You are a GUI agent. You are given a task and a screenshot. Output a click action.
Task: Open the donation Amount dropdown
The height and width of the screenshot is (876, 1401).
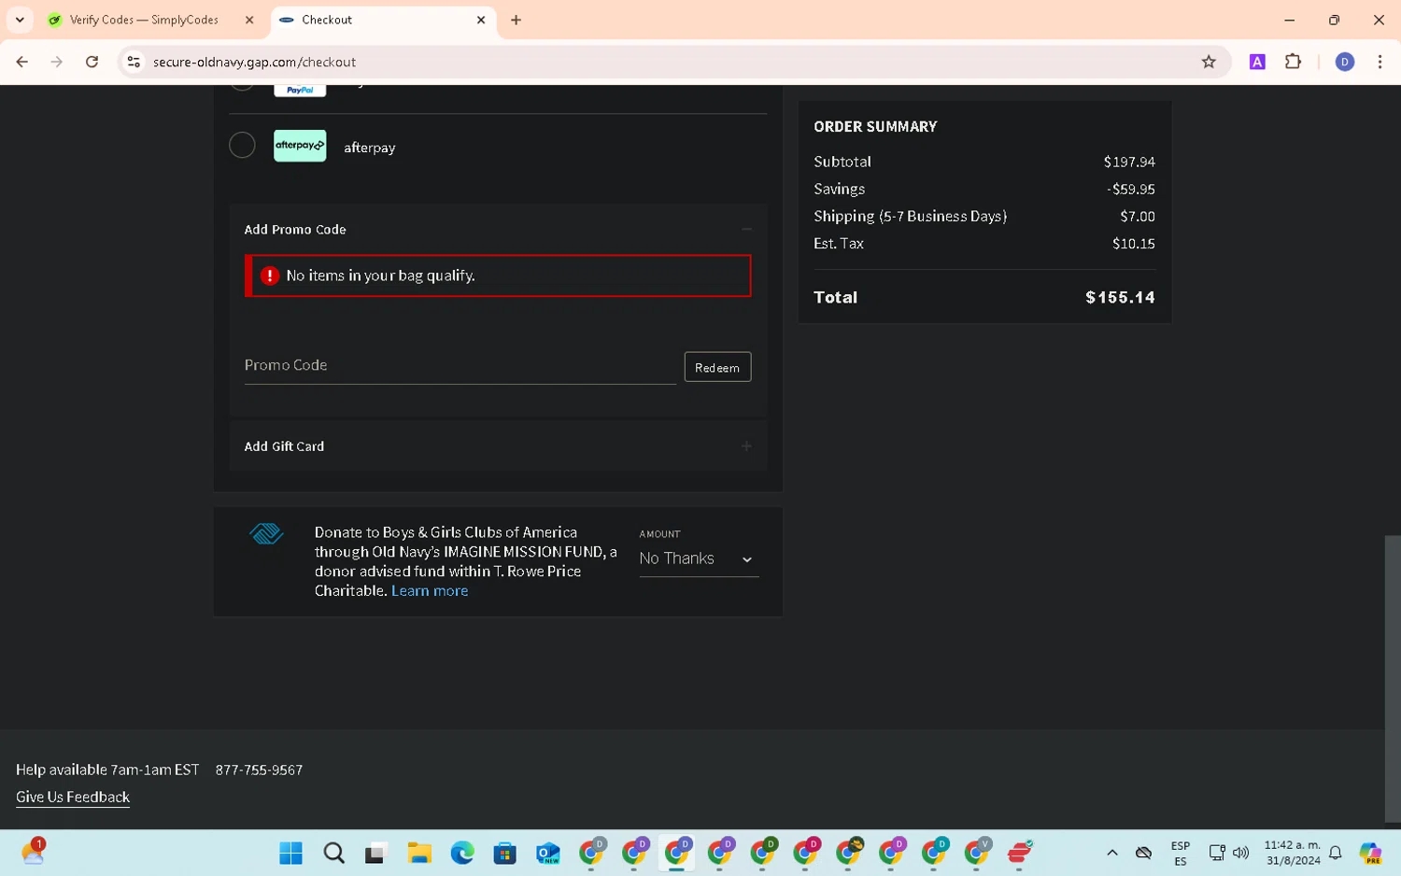pos(698,558)
